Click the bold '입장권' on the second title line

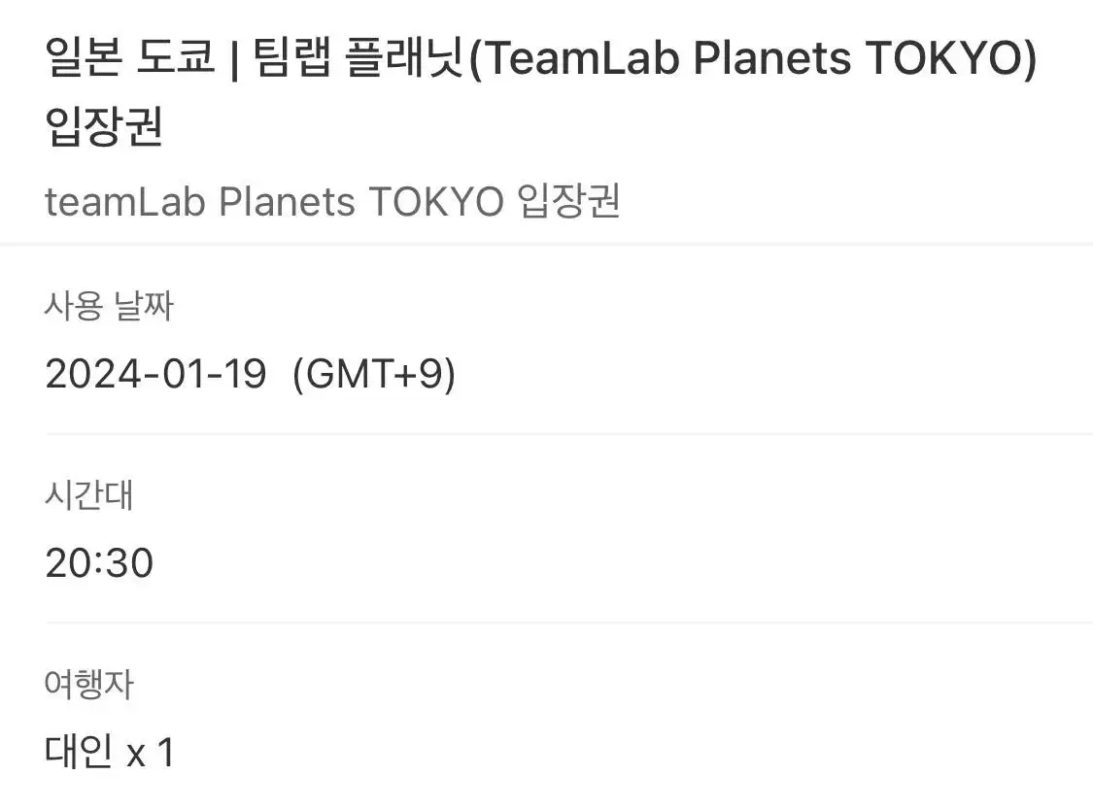pos(104,126)
